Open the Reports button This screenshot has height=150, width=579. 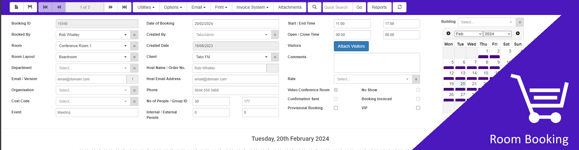379,7
